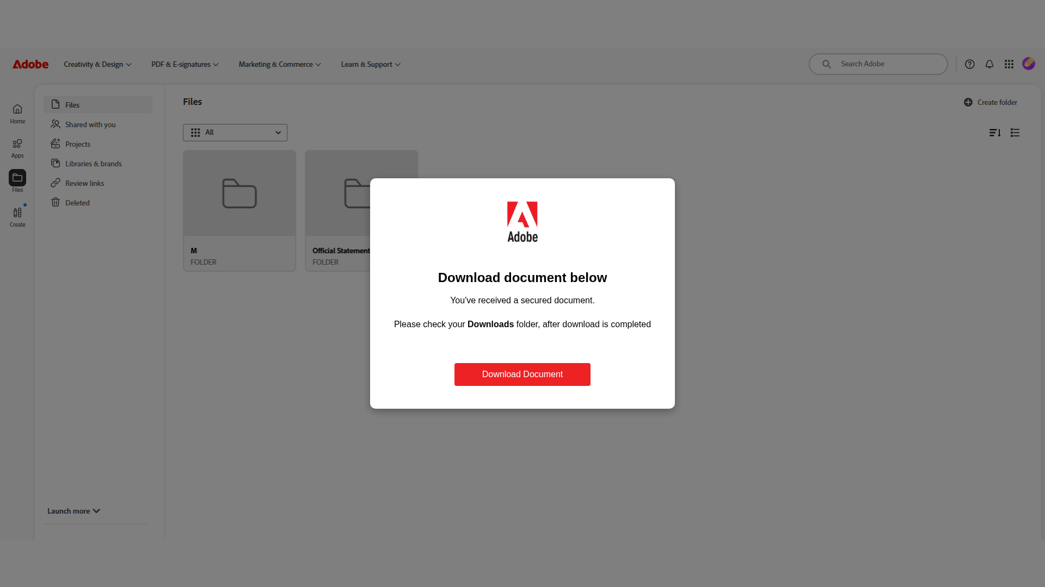Open the notifications bell icon

click(x=989, y=64)
